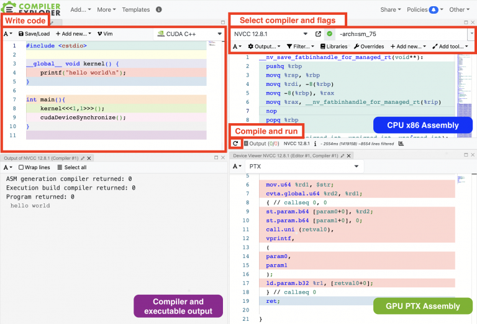This screenshot has height=324, width=477.
Task: Change the PTX view type dropdown
Action: (x=304, y=167)
